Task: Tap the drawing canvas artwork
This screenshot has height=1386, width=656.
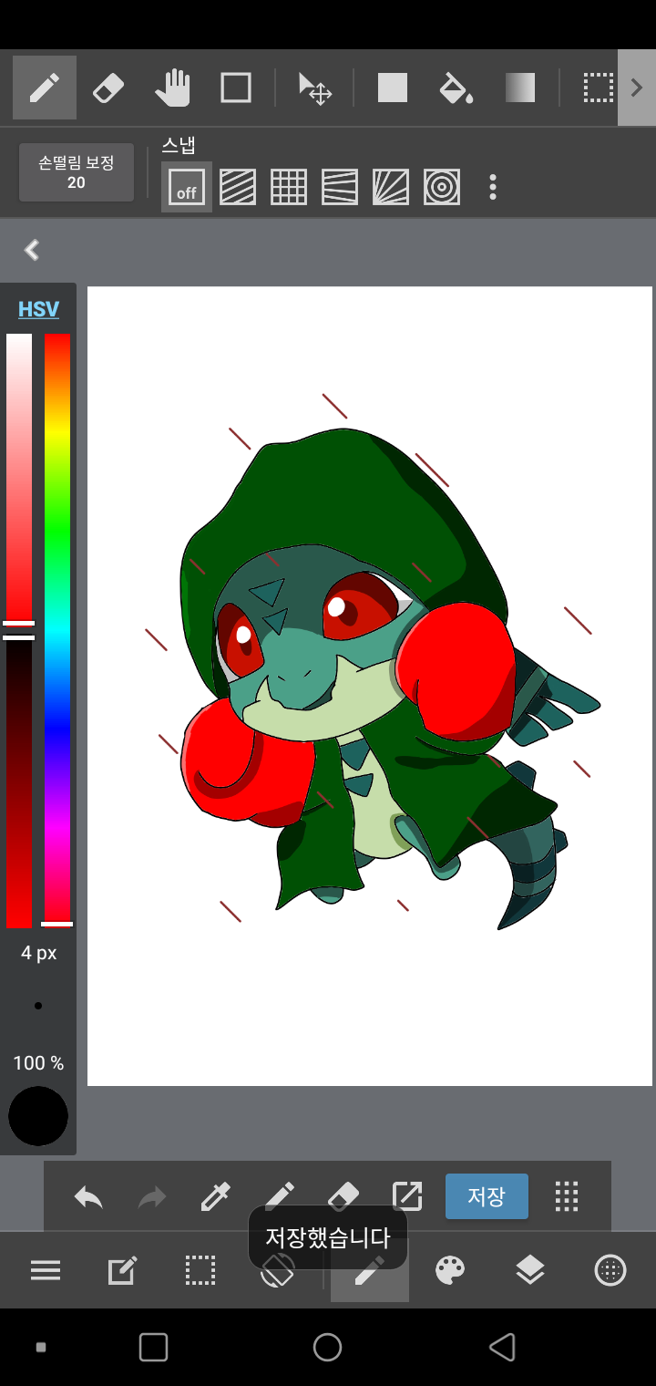Action: tap(370, 686)
